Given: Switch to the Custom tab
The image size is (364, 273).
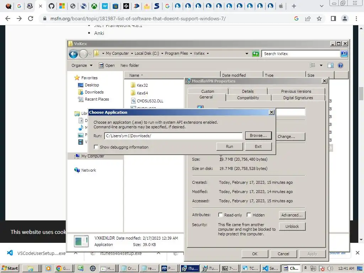Looking at the screenshot, I should [x=208, y=91].
